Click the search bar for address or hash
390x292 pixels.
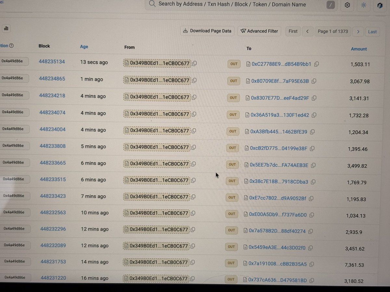[240, 5]
